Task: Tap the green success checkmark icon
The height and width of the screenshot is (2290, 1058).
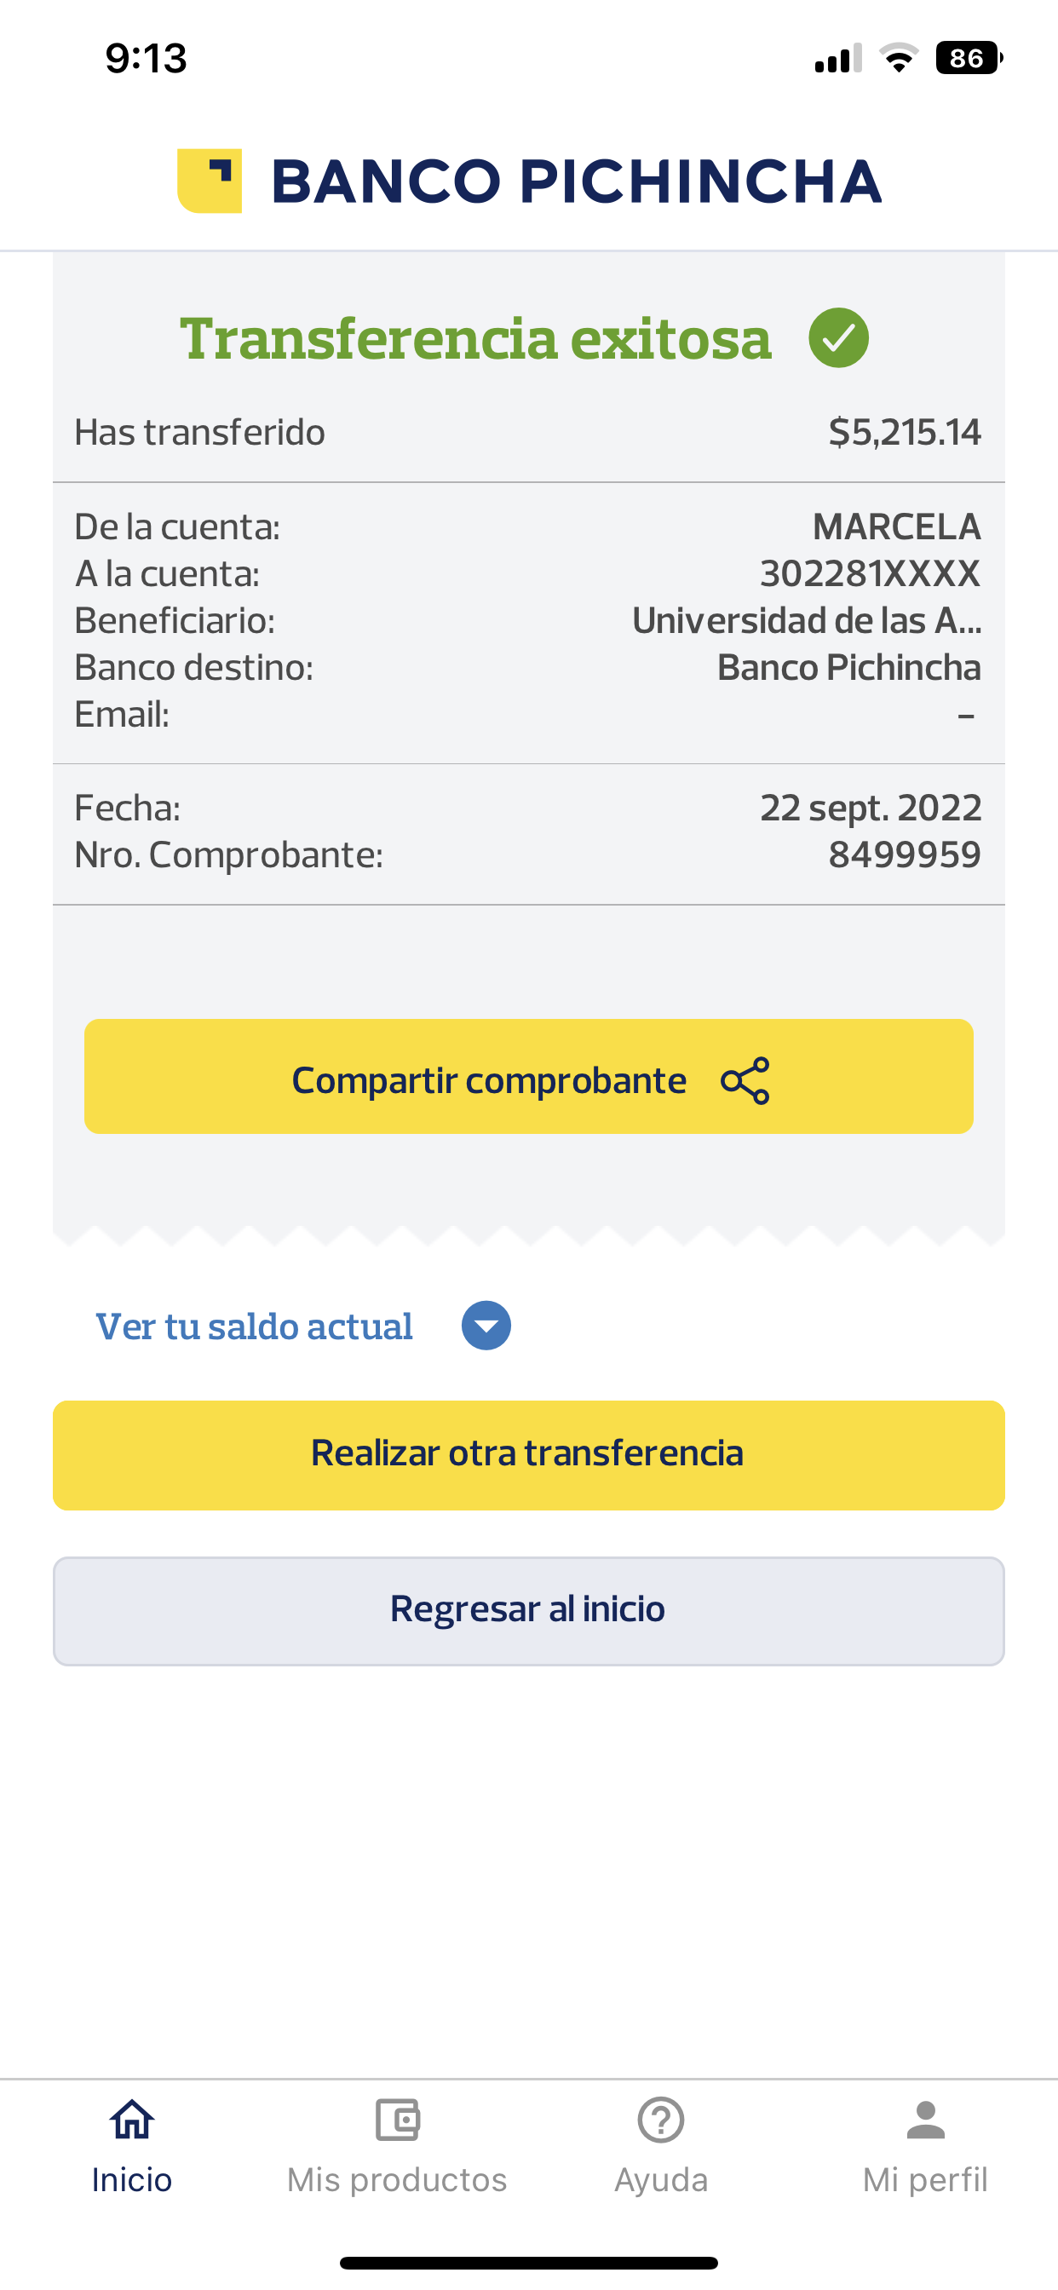Action: point(838,338)
